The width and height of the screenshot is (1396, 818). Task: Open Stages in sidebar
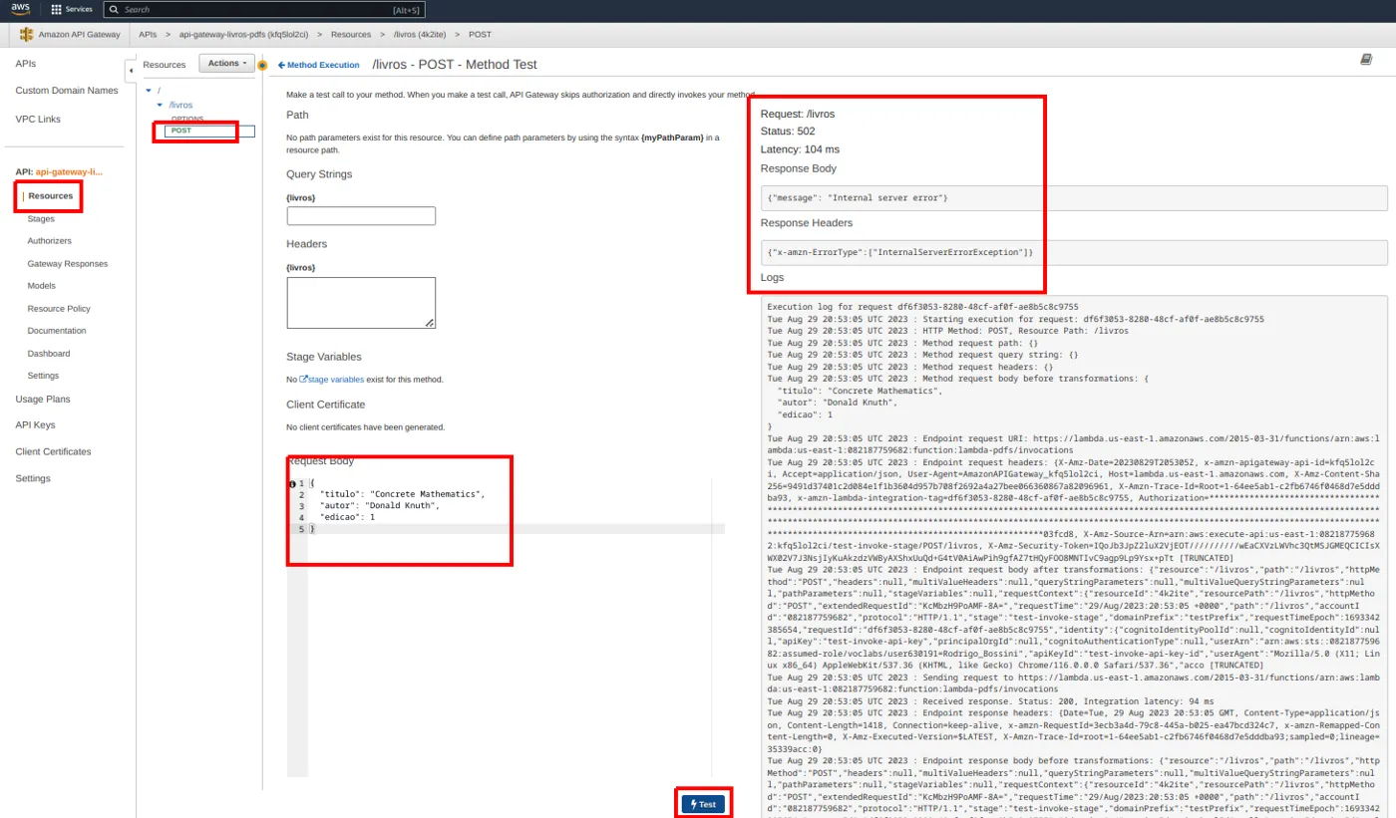pos(41,218)
